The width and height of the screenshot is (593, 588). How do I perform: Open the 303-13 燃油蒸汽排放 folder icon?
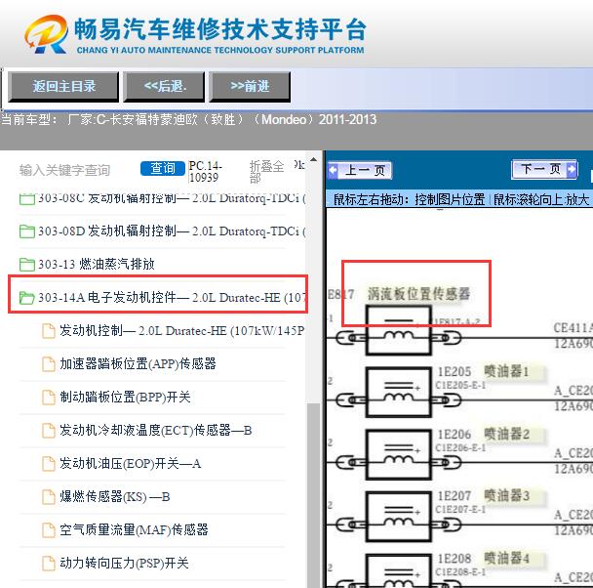tap(27, 265)
